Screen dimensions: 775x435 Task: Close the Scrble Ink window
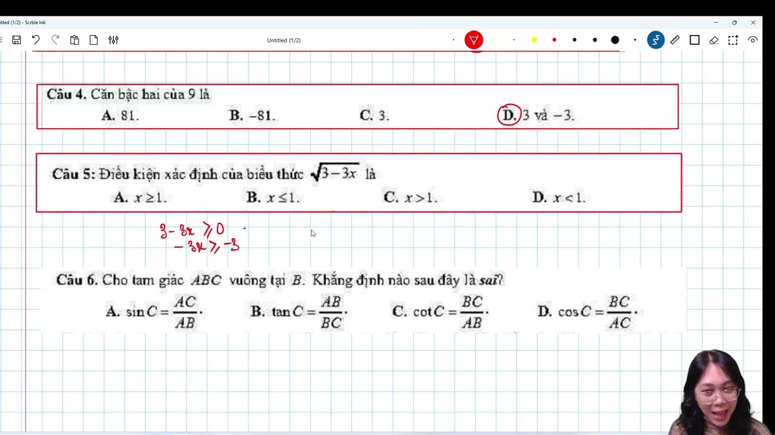[753, 22]
